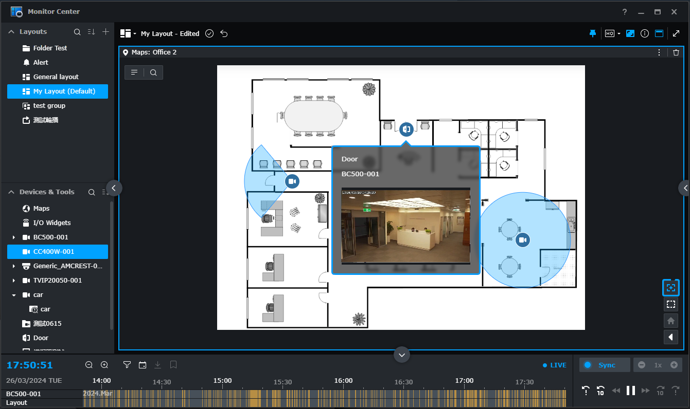
Task: Pin the layout toolbar
Action: pyautogui.click(x=592, y=33)
